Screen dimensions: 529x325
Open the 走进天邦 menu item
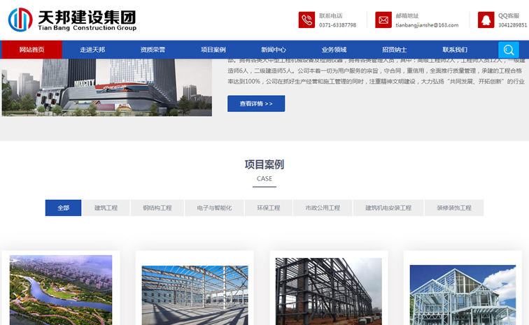click(x=92, y=50)
